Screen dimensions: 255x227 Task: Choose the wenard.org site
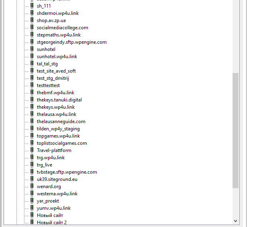click(x=49, y=186)
